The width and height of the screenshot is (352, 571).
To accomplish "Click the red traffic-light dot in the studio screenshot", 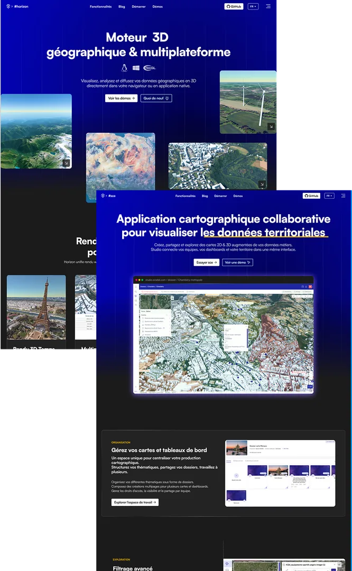I will tap(136, 280).
